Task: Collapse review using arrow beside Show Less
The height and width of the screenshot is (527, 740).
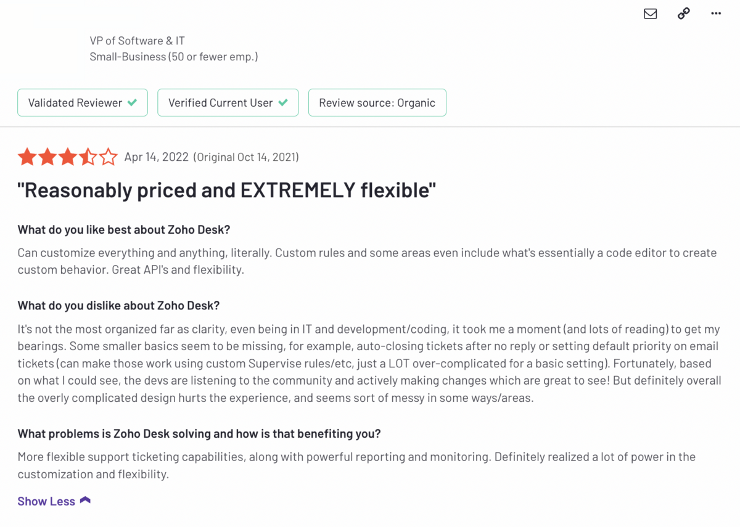Action: (85, 500)
